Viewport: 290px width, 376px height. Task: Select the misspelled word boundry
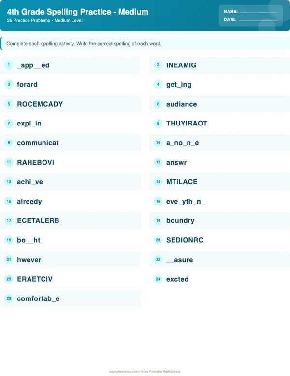point(180,220)
